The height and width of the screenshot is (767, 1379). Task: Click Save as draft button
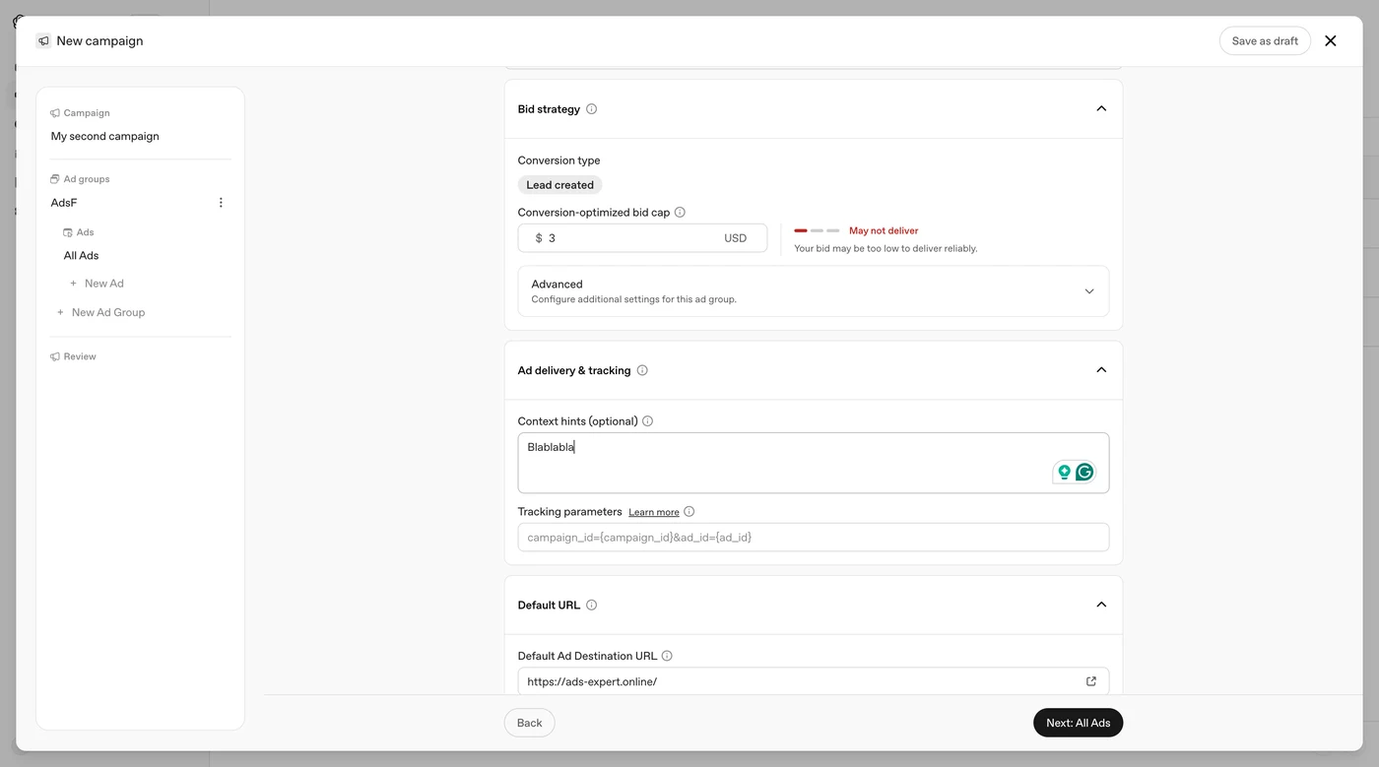1265,40
